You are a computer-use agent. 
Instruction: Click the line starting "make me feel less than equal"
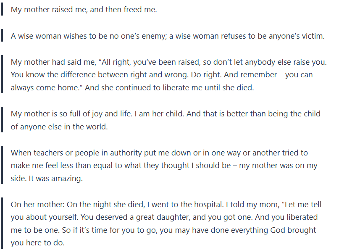164,166
